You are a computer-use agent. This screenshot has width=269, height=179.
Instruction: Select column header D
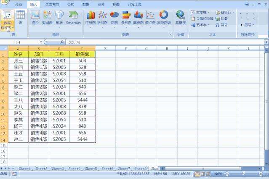click(x=83, y=48)
